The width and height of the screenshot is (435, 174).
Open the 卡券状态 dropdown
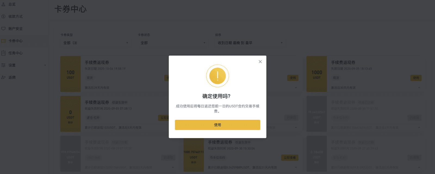click(x=172, y=43)
